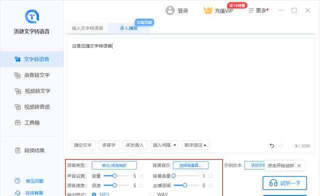Click reset icon beside 背景音量 value
The height and width of the screenshot is (196, 320).
(x=210, y=176)
